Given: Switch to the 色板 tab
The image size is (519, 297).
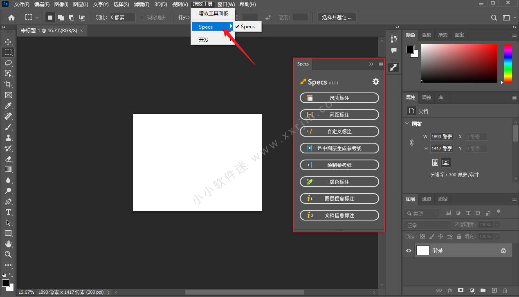Looking at the screenshot, I should coord(427,35).
